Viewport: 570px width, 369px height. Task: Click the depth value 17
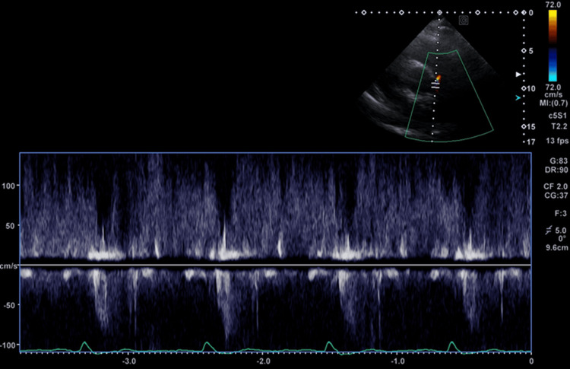[x=530, y=142]
